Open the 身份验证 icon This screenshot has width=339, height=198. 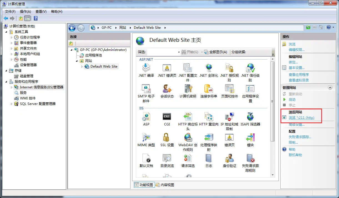coord(229,158)
